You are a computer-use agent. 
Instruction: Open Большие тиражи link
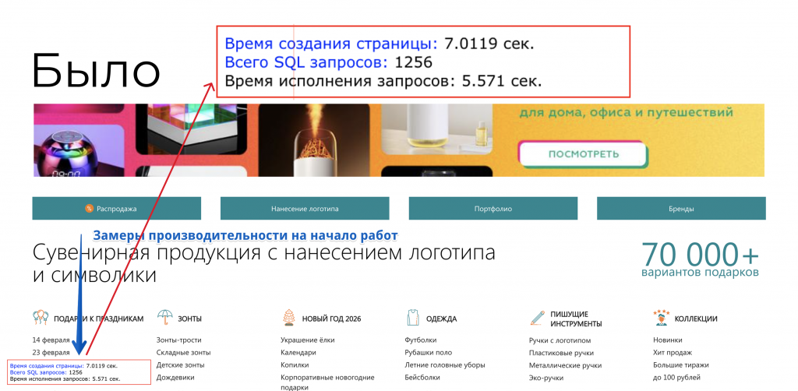[x=681, y=365]
